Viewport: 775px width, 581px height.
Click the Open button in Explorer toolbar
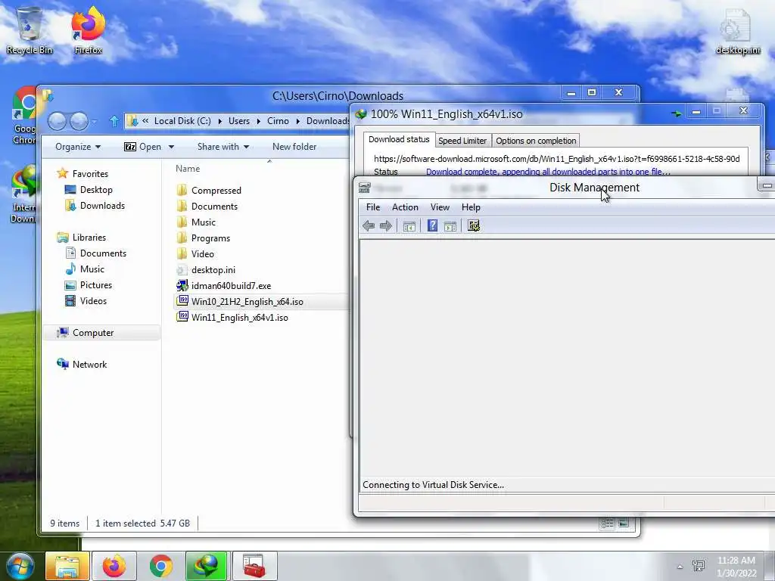pyautogui.click(x=143, y=147)
